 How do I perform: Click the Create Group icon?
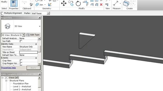coord(133,3)
